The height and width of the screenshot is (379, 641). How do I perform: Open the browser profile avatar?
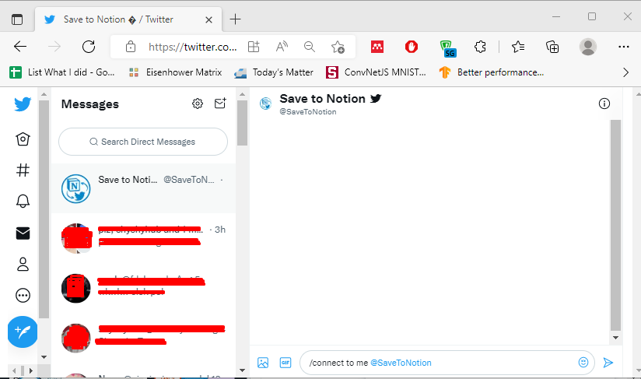click(x=588, y=47)
